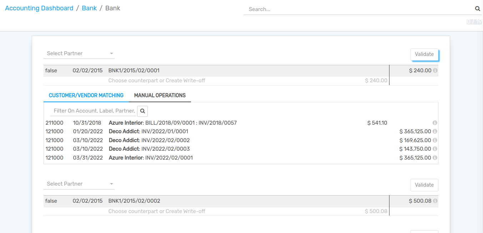The height and width of the screenshot is (233, 483).
Task: Switch to Manual Operations tab
Action: pos(160,95)
